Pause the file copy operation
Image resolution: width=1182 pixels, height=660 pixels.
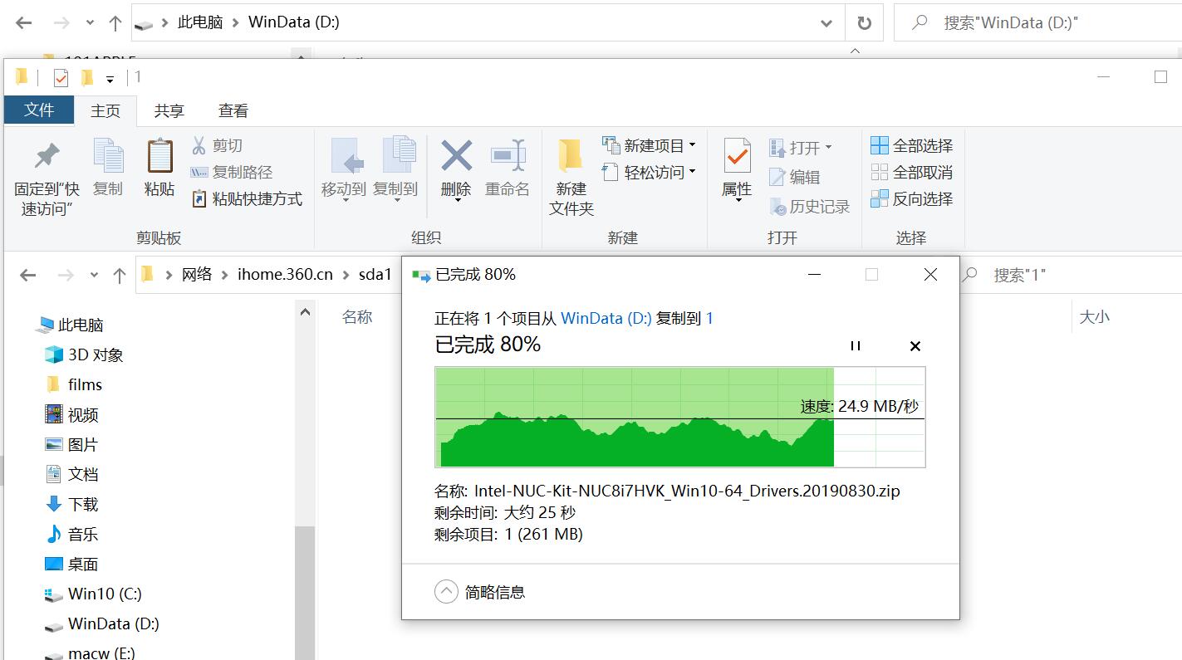coord(856,345)
